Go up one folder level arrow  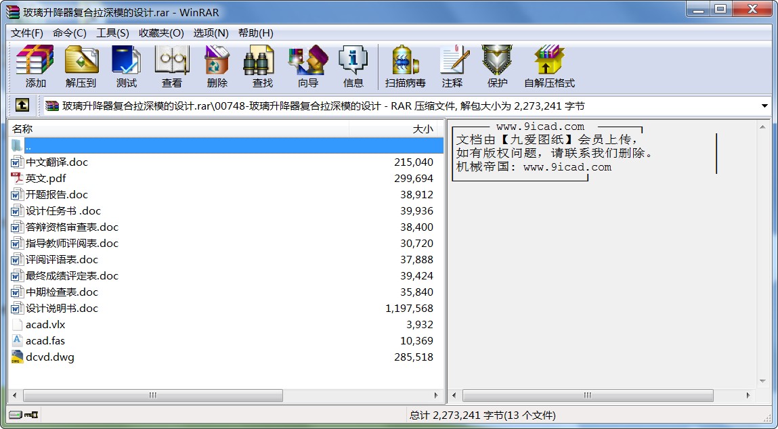(22, 105)
